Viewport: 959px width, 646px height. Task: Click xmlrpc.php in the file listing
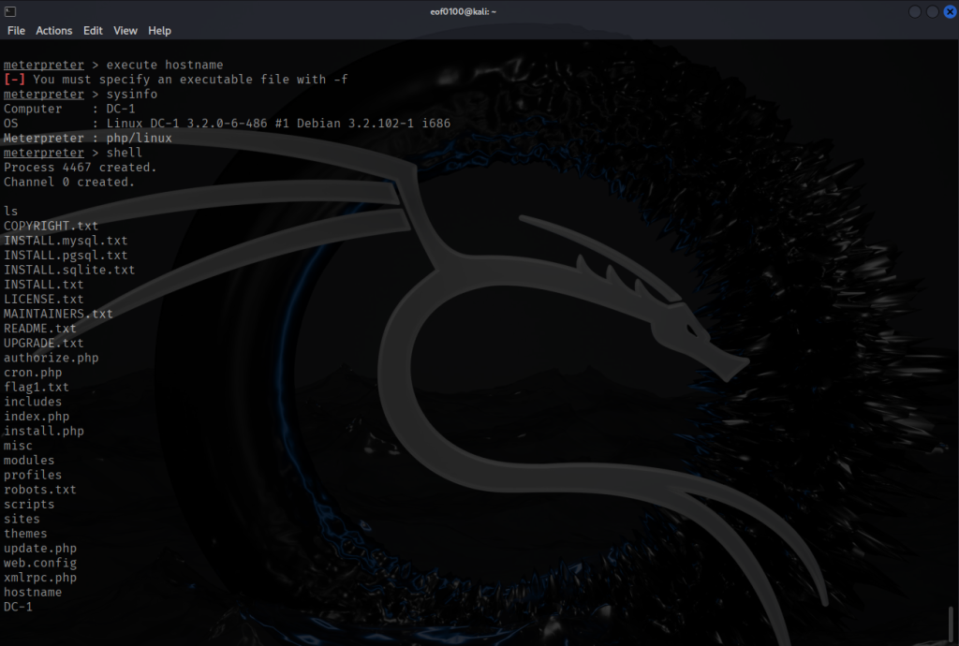point(40,578)
